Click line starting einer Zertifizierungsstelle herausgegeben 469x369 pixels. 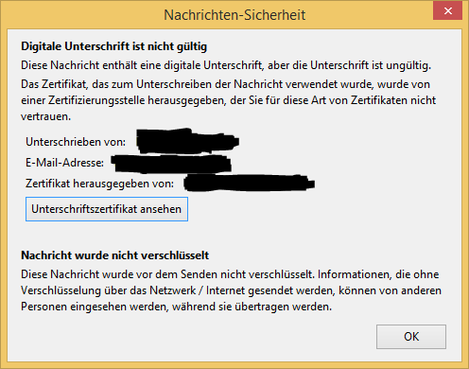tap(228, 100)
